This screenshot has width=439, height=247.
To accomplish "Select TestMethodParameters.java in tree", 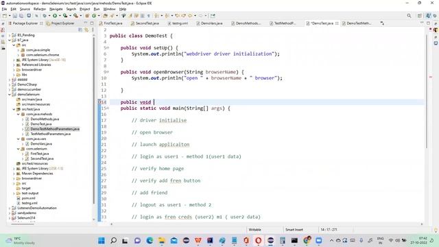I will pyautogui.click(x=50, y=134).
